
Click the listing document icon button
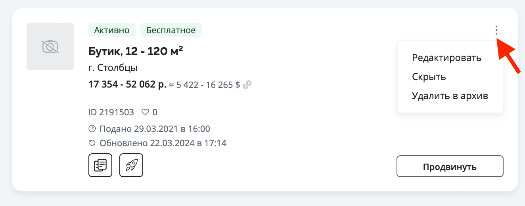100,165
